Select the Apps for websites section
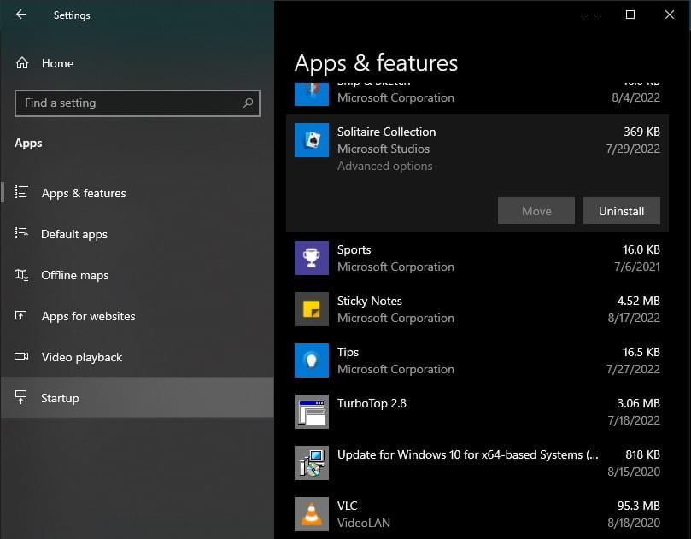This screenshot has height=539, width=691. coord(88,316)
